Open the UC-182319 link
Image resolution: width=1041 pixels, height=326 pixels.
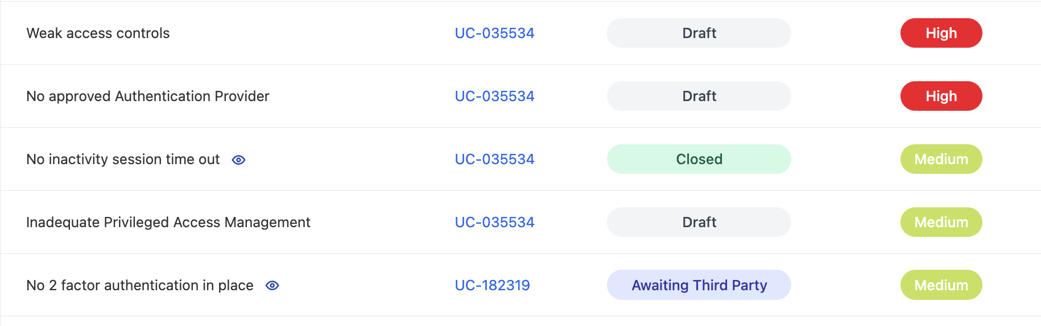point(492,285)
